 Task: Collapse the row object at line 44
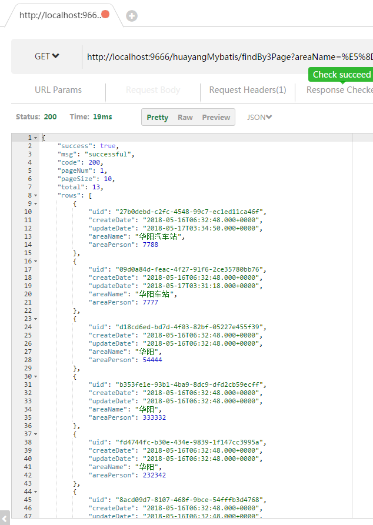point(36,491)
